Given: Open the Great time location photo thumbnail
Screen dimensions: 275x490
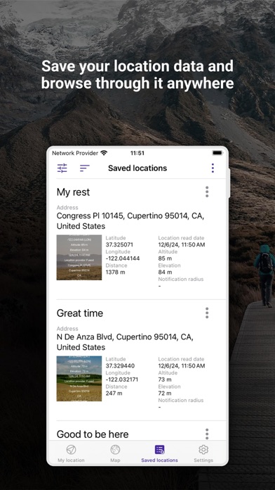Looking at the screenshot, I should (x=79, y=379).
